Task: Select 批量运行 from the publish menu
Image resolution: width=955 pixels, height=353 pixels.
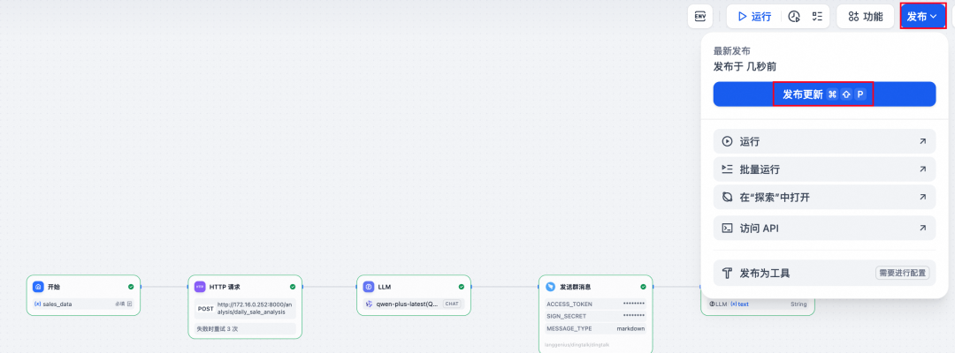Action: [x=824, y=169]
